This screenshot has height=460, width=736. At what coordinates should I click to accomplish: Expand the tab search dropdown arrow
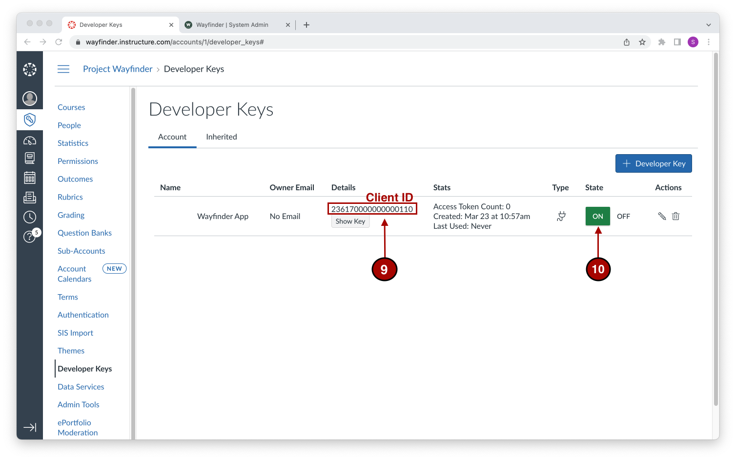[709, 25]
